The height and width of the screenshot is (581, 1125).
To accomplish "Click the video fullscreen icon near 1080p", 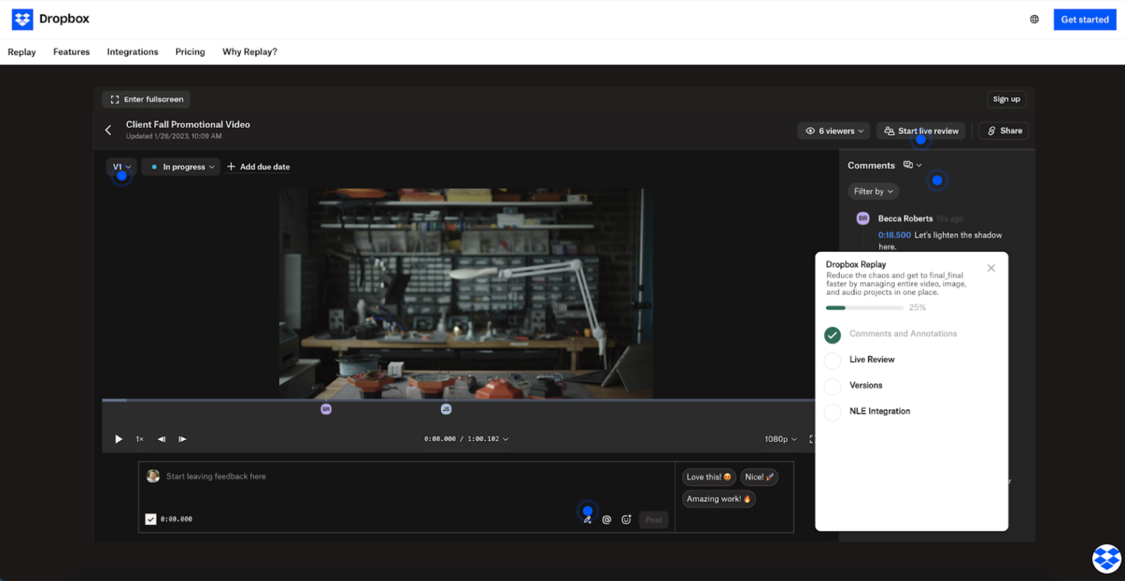I will coord(811,439).
